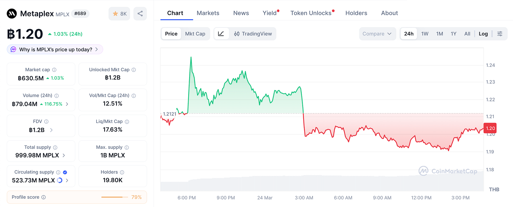
Task: Open the Chart tab
Action: tap(175, 13)
